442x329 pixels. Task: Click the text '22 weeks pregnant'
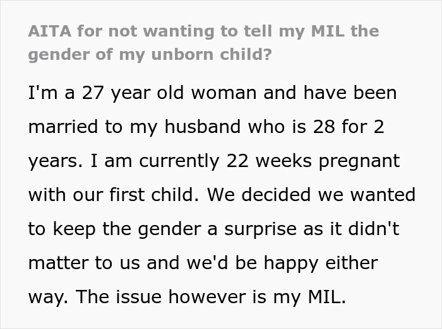(311, 161)
